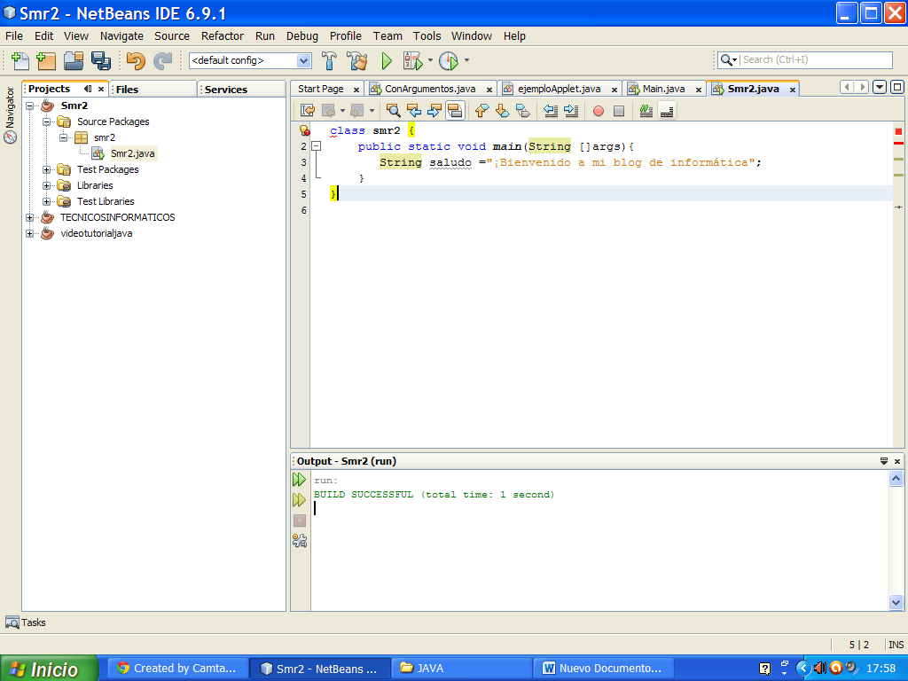The width and height of the screenshot is (908, 681).
Task: Open the Debug project dropdown arrow
Action: click(x=430, y=59)
